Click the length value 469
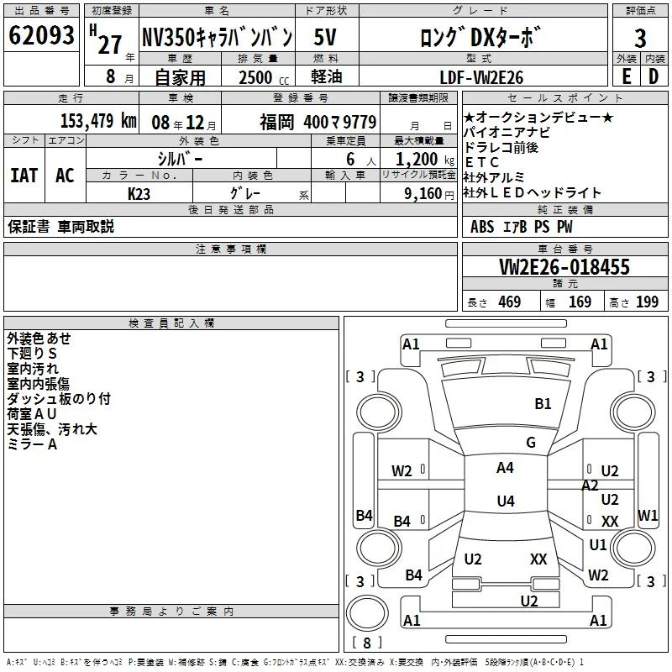 click(x=510, y=302)
